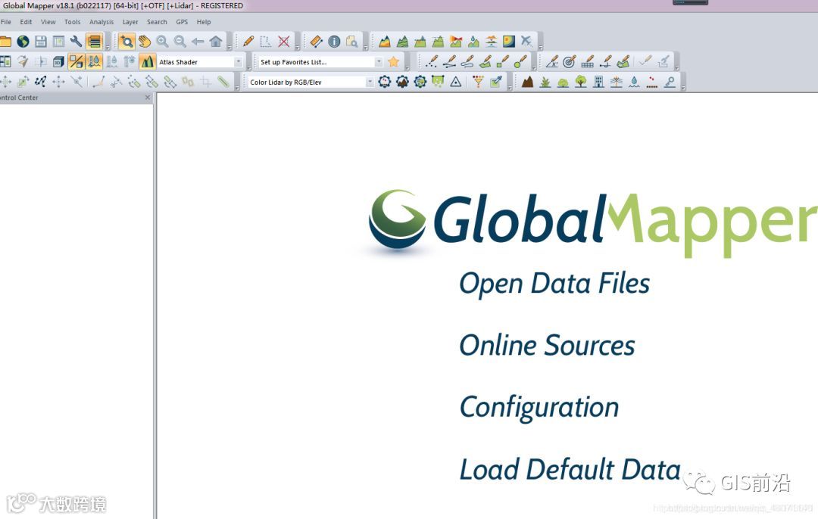The image size is (818, 519).
Task: Open the Layer menu
Action: click(130, 22)
